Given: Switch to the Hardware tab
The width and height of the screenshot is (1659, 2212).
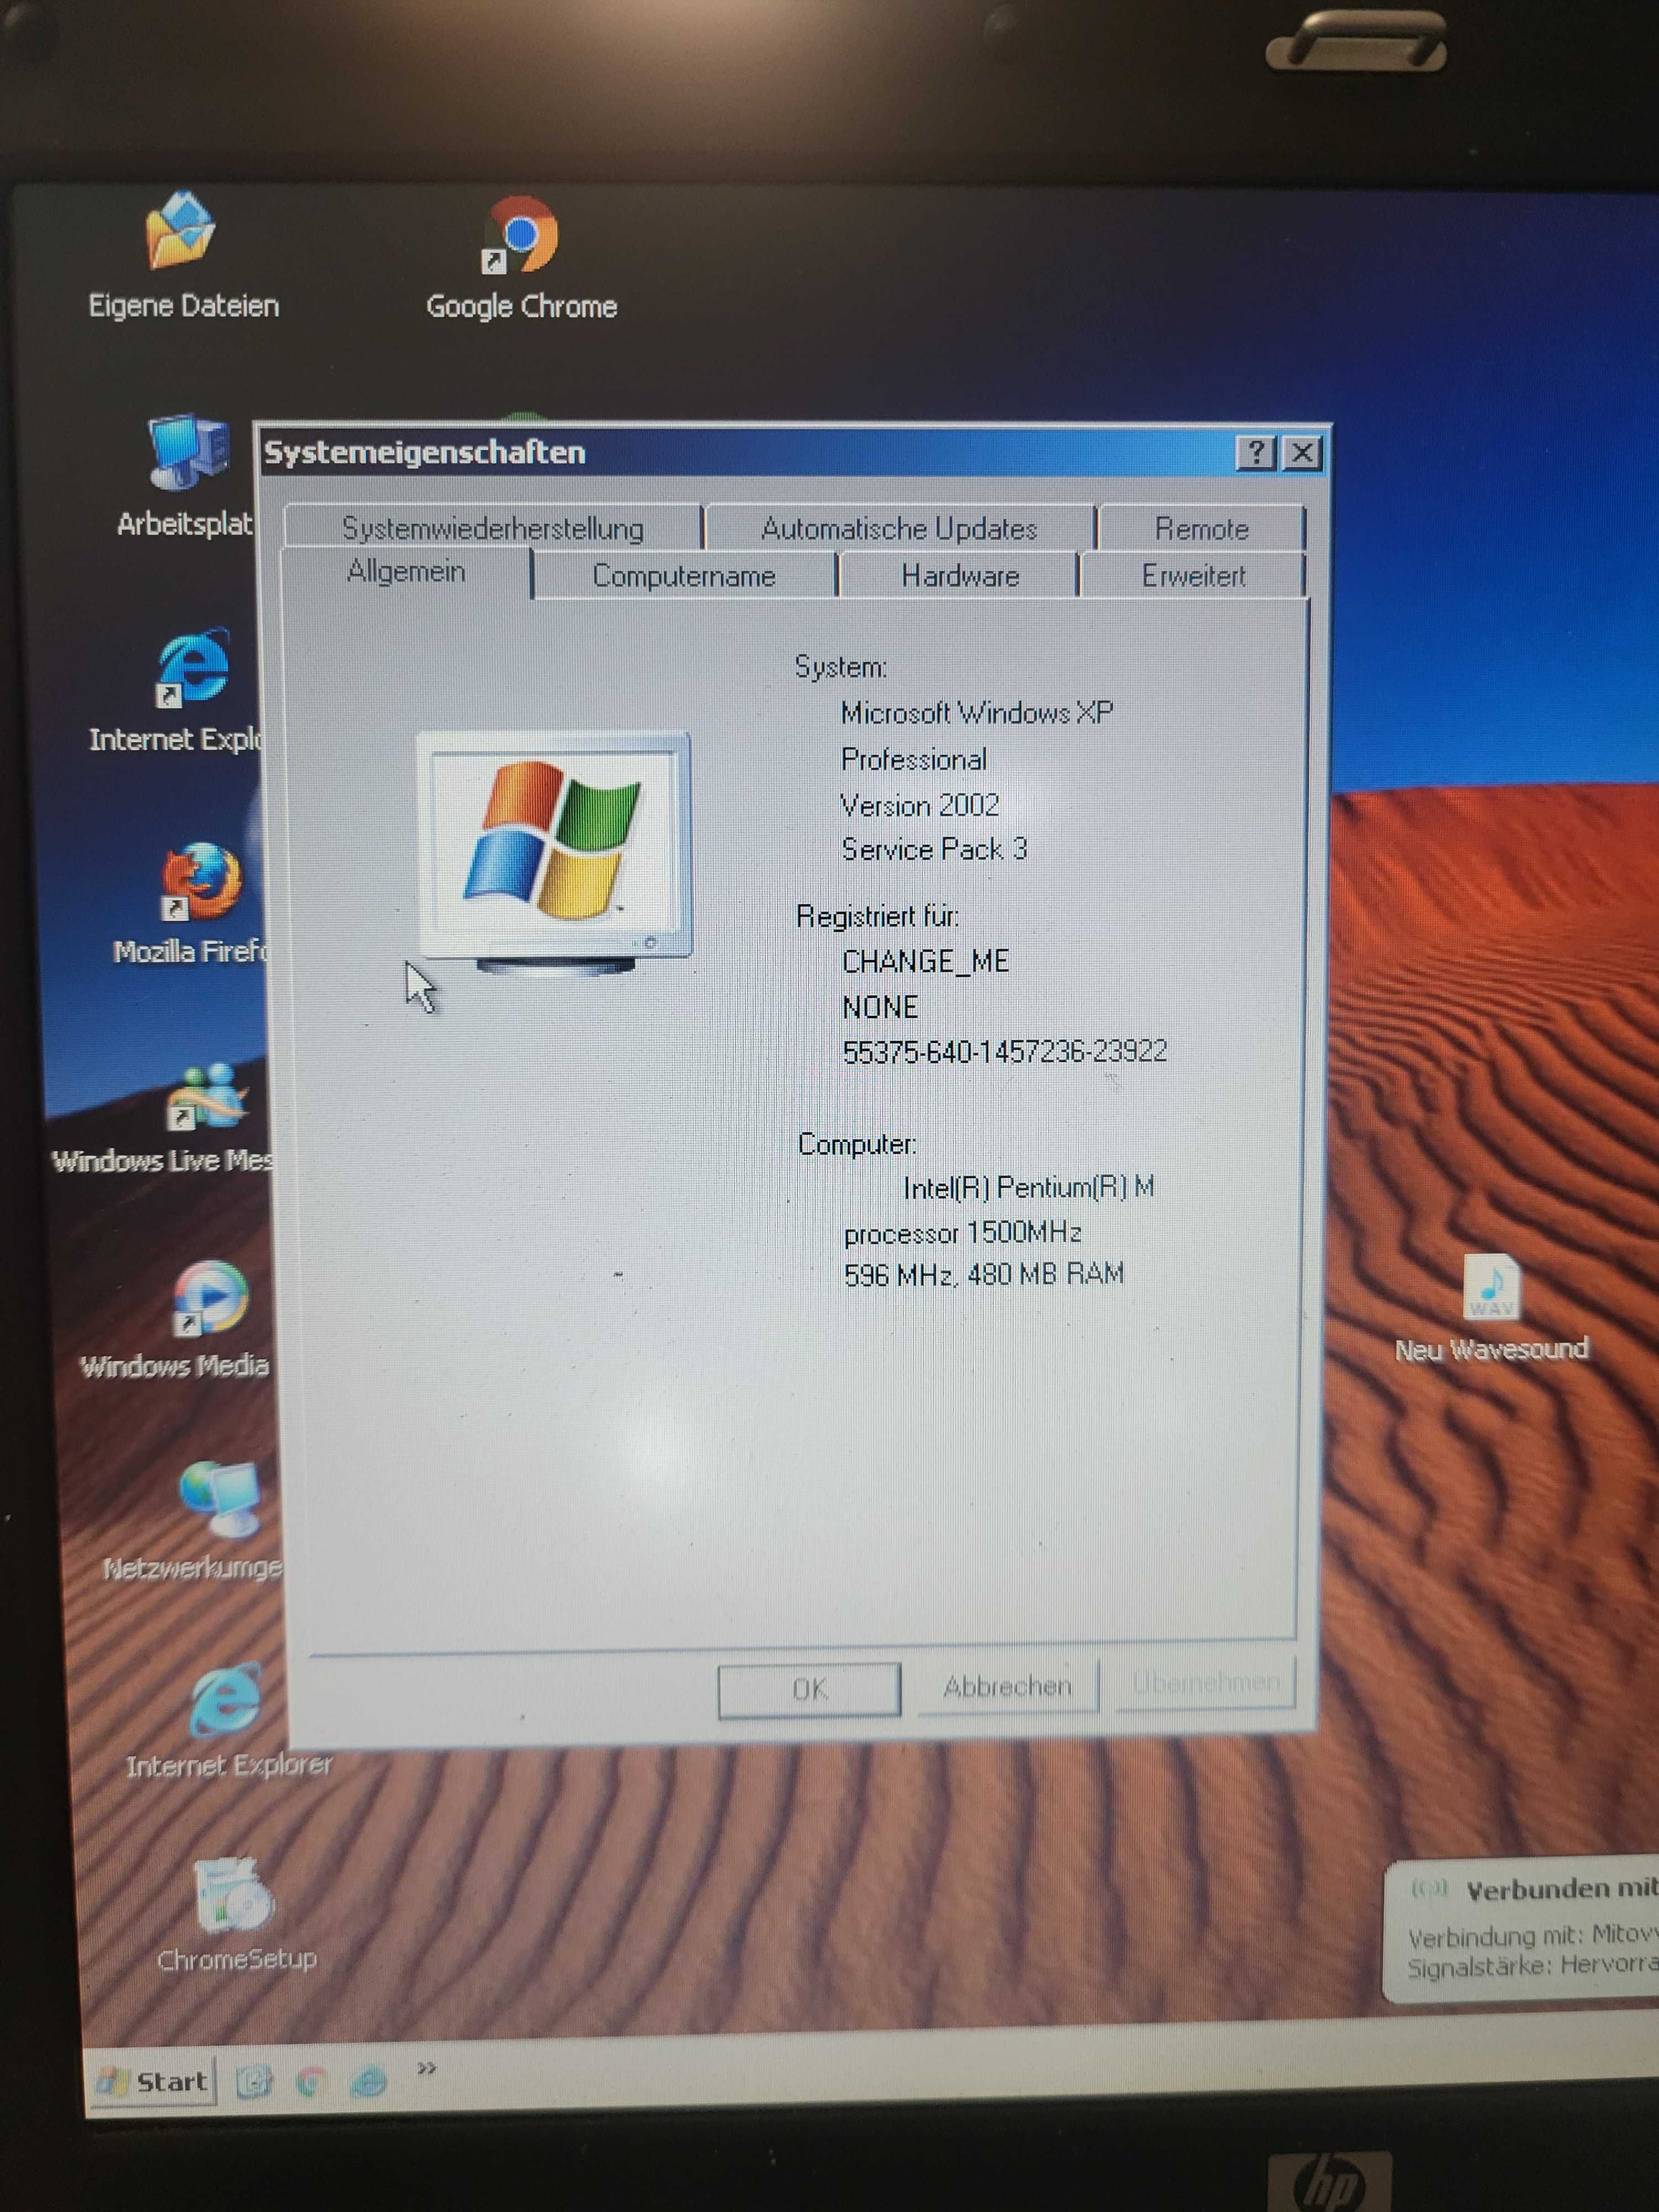Looking at the screenshot, I should [x=959, y=575].
